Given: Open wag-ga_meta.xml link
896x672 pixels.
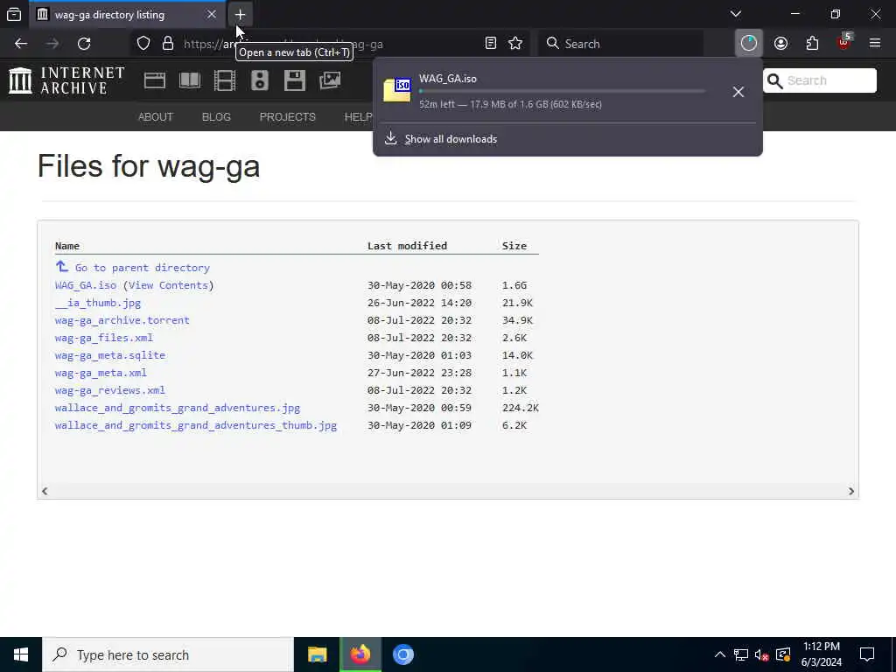Looking at the screenshot, I should pos(101,373).
